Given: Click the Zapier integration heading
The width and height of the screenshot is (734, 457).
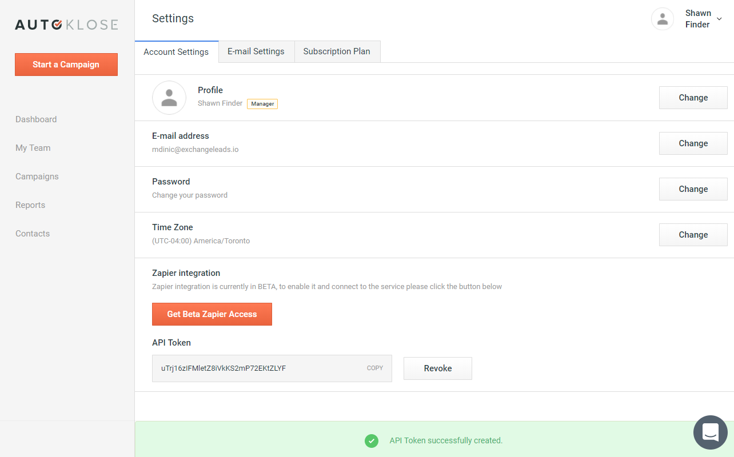Looking at the screenshot, I should 186,273.
